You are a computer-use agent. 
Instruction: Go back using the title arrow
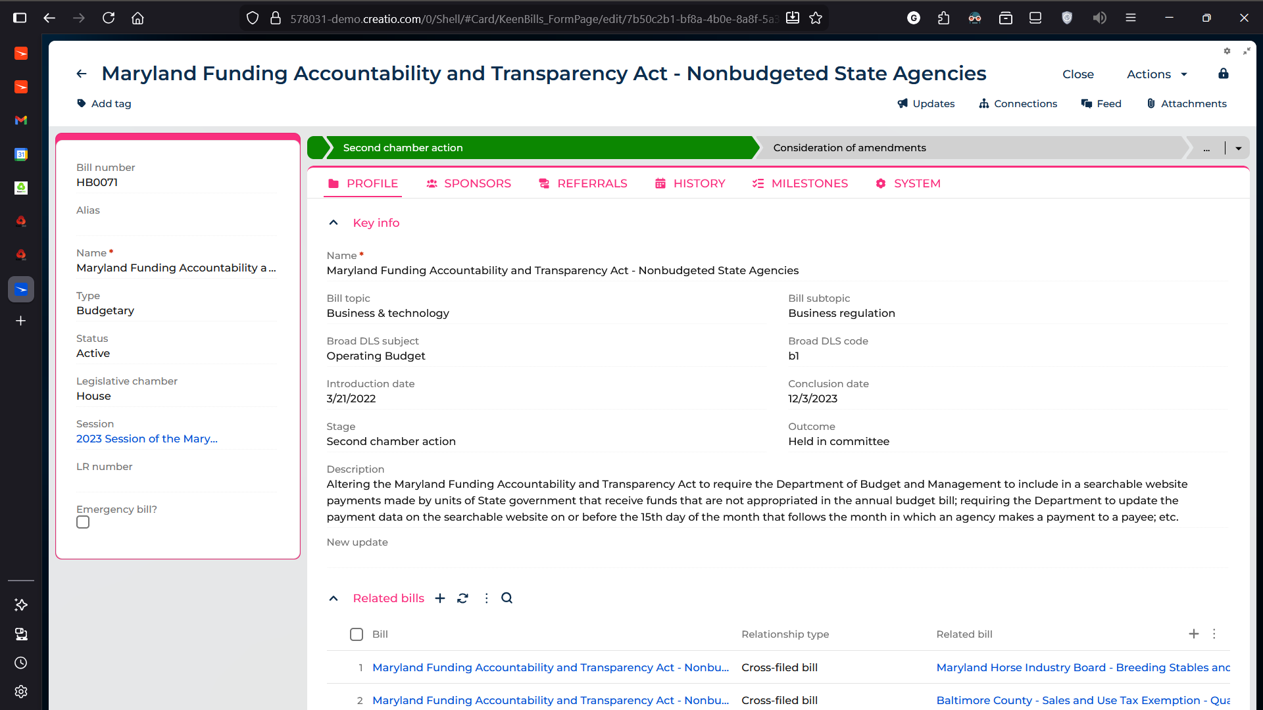(x=82, y=74)
